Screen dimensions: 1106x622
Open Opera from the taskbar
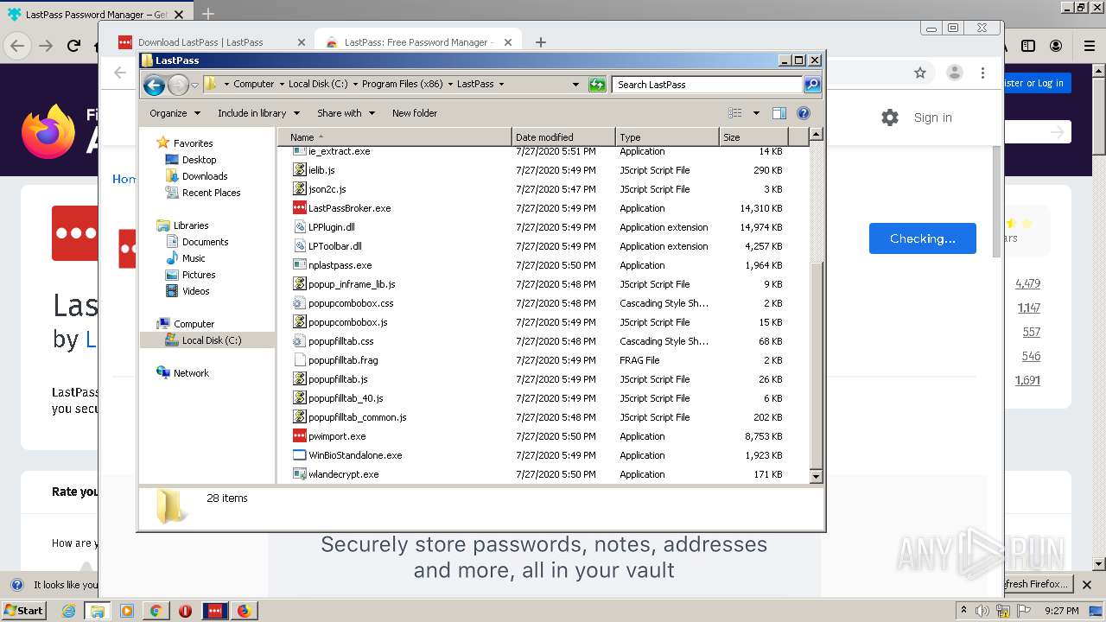(185, 611)
